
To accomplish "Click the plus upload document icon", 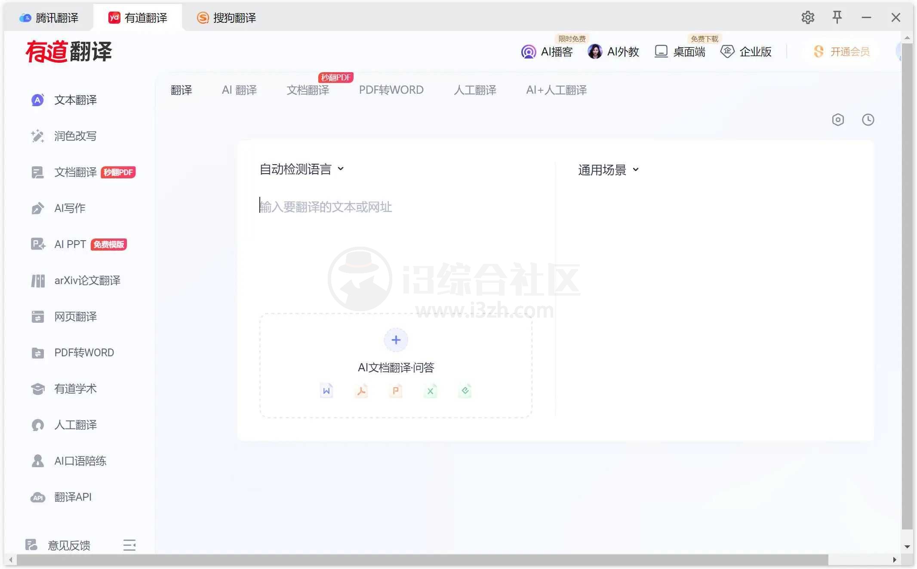I will [x=396, y=340].
